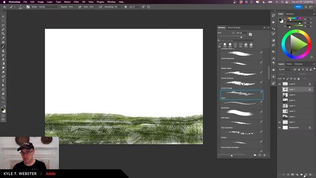Screen dimensions: 316x178
Task: Open the File menu
Action: [25, 2]
